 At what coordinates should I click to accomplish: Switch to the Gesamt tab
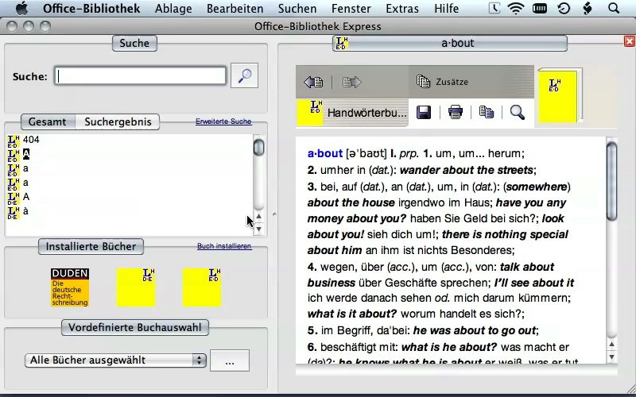pos(48,121)
